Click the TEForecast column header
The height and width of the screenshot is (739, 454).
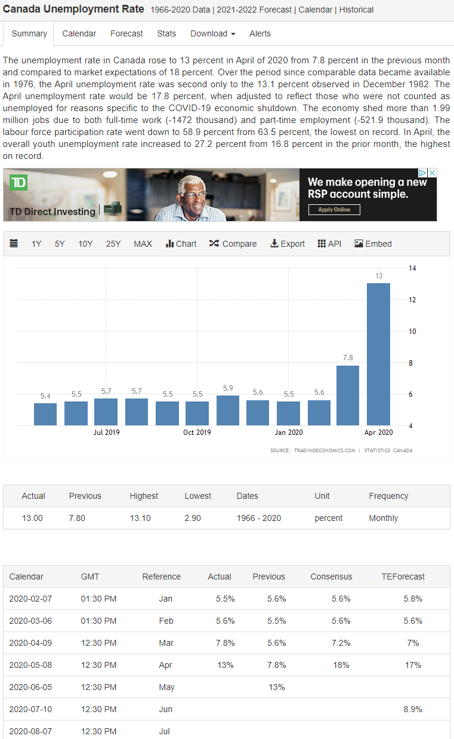[403, 577]
